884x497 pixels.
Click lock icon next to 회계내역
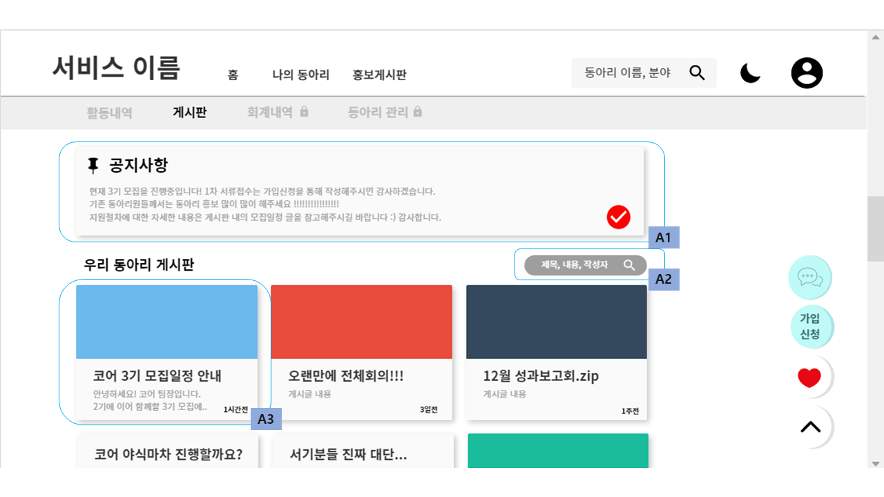coord(304,111)
